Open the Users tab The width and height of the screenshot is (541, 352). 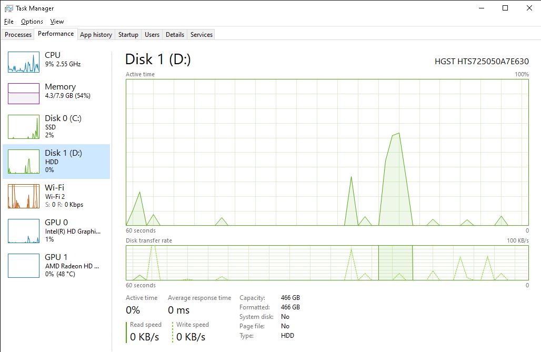point(152,35)
